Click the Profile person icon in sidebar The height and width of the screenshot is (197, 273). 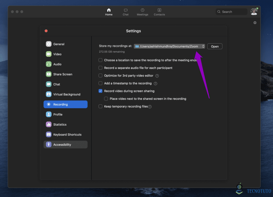[x=49, y=114]
